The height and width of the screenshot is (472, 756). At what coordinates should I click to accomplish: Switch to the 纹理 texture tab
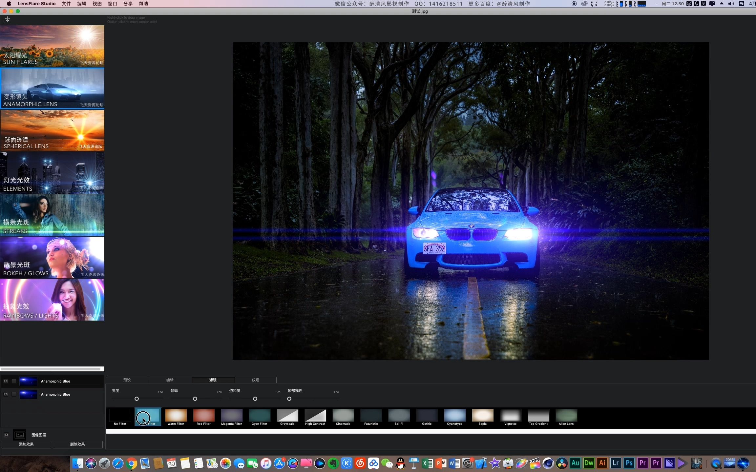coord(256,380)
